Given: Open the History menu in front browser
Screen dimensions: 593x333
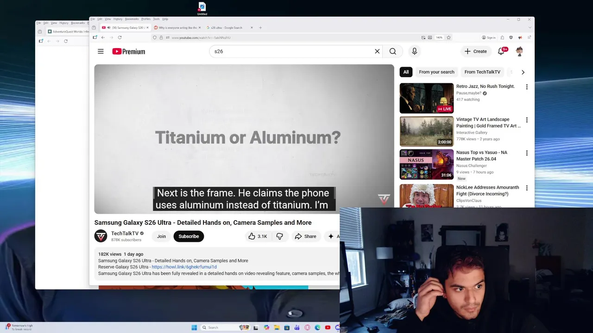Looking at the screenshot, I should (x=118, y=19).
